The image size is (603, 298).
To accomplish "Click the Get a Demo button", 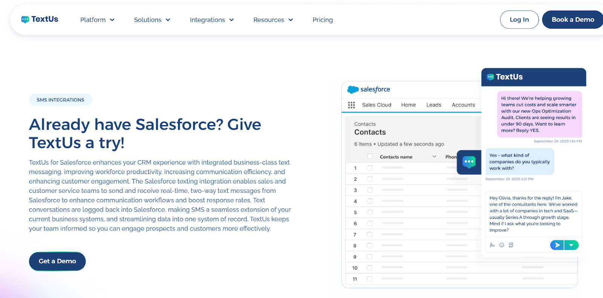I will (57, 261).
